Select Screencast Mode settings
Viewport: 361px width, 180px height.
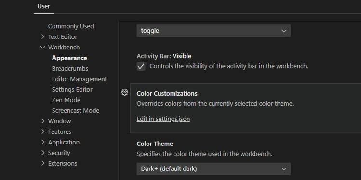pos(76,110)
